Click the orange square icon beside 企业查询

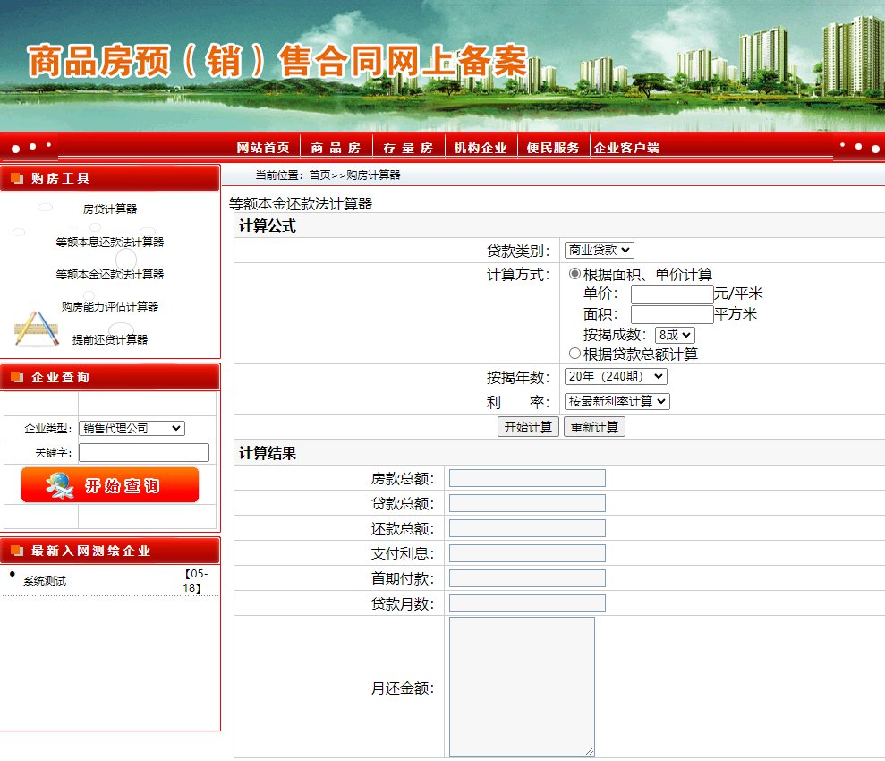(16, 377)
